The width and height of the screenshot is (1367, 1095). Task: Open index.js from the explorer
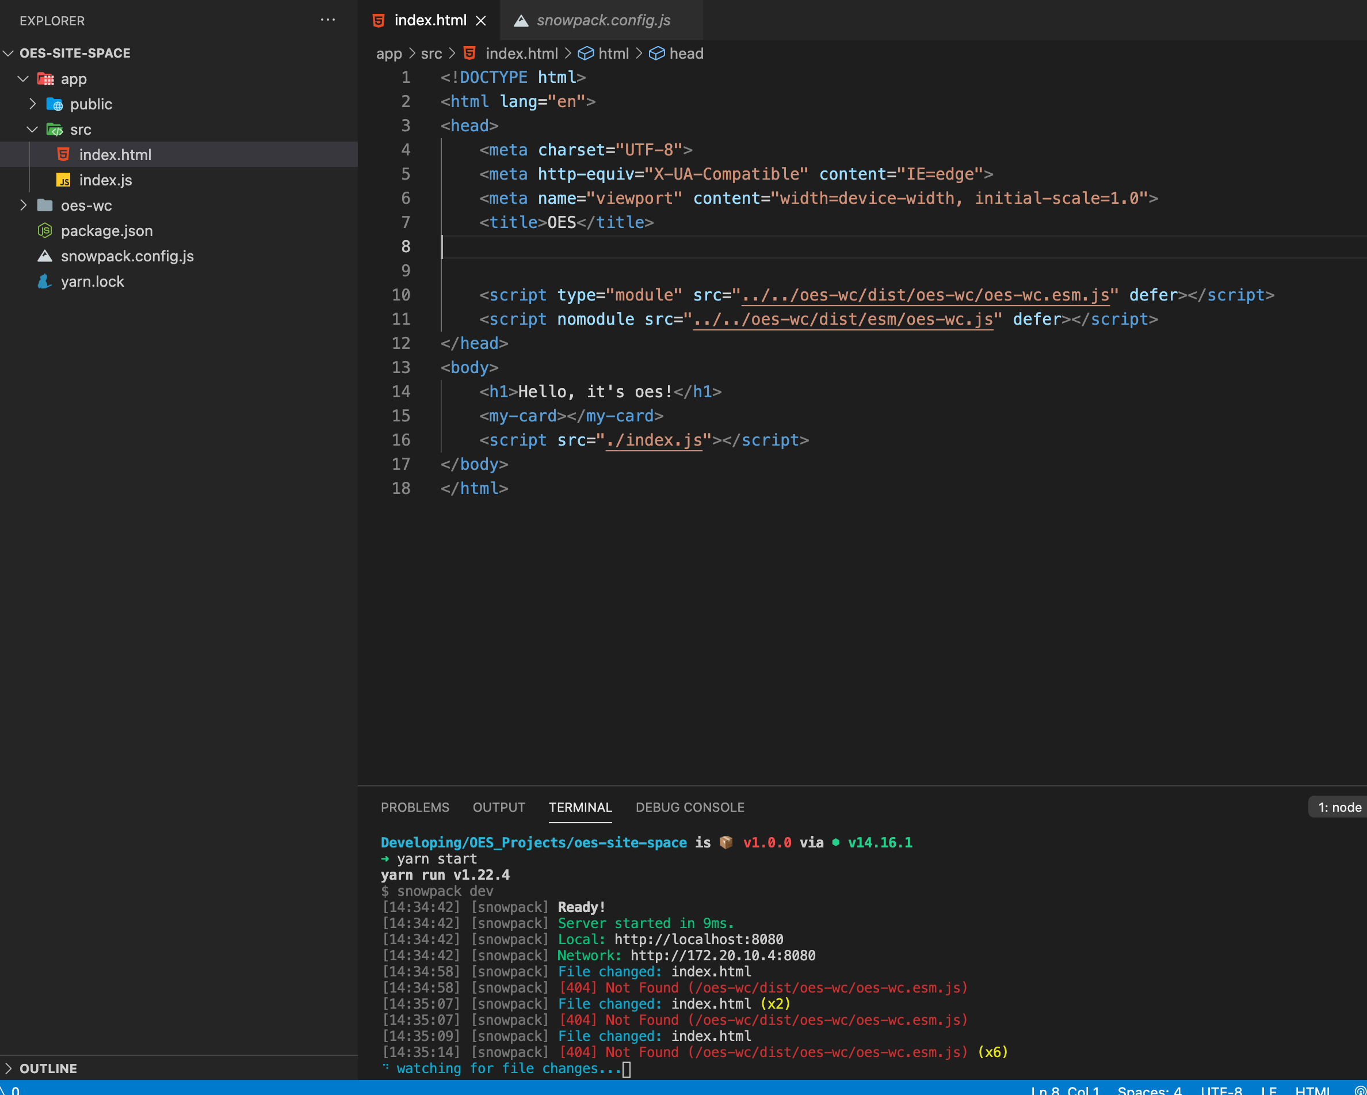[x=106, y=180]
